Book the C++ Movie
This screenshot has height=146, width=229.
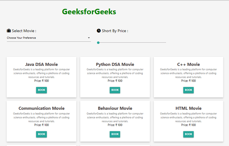click(188, 90)
